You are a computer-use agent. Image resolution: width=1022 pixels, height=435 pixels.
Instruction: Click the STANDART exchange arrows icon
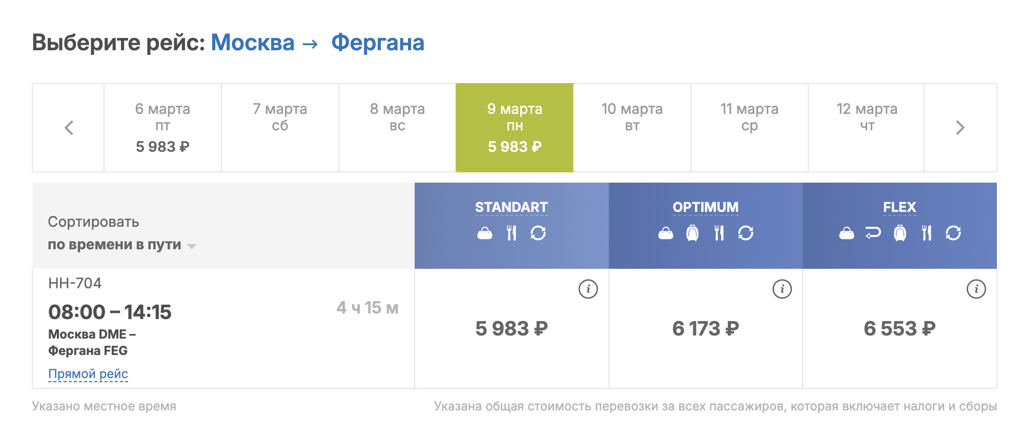(538, 233)
